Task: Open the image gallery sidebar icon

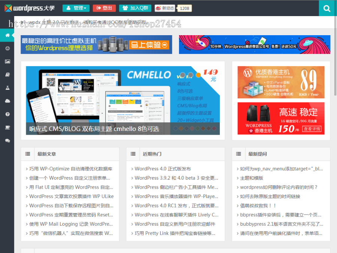Action: (x=7, y=61)
